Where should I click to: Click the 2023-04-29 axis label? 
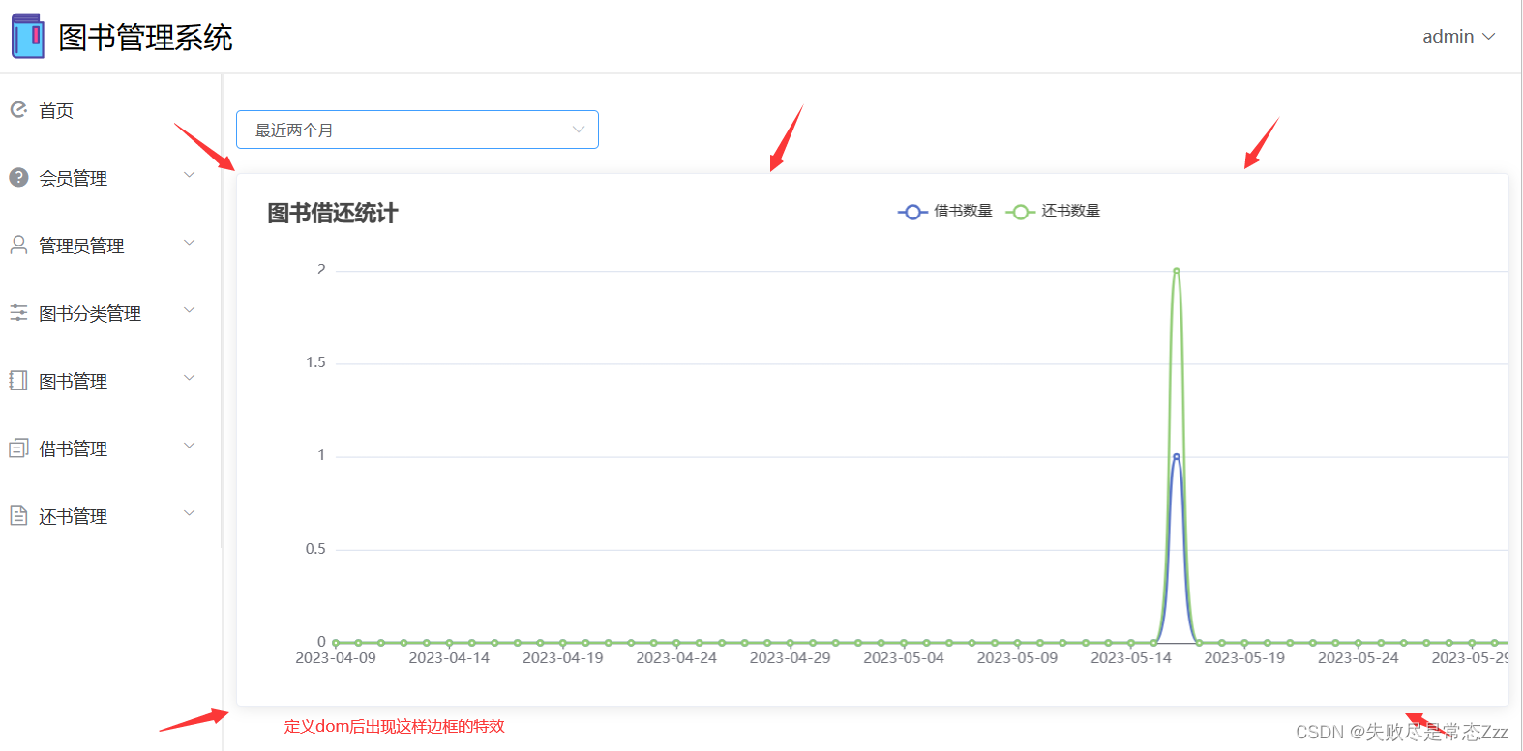coord(791,658)
